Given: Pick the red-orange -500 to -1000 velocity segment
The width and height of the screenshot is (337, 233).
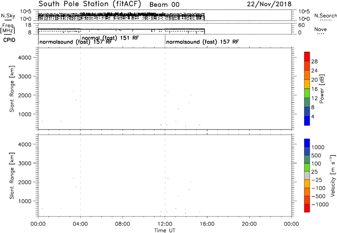Looking at the screenshot, I should [307, 200].
